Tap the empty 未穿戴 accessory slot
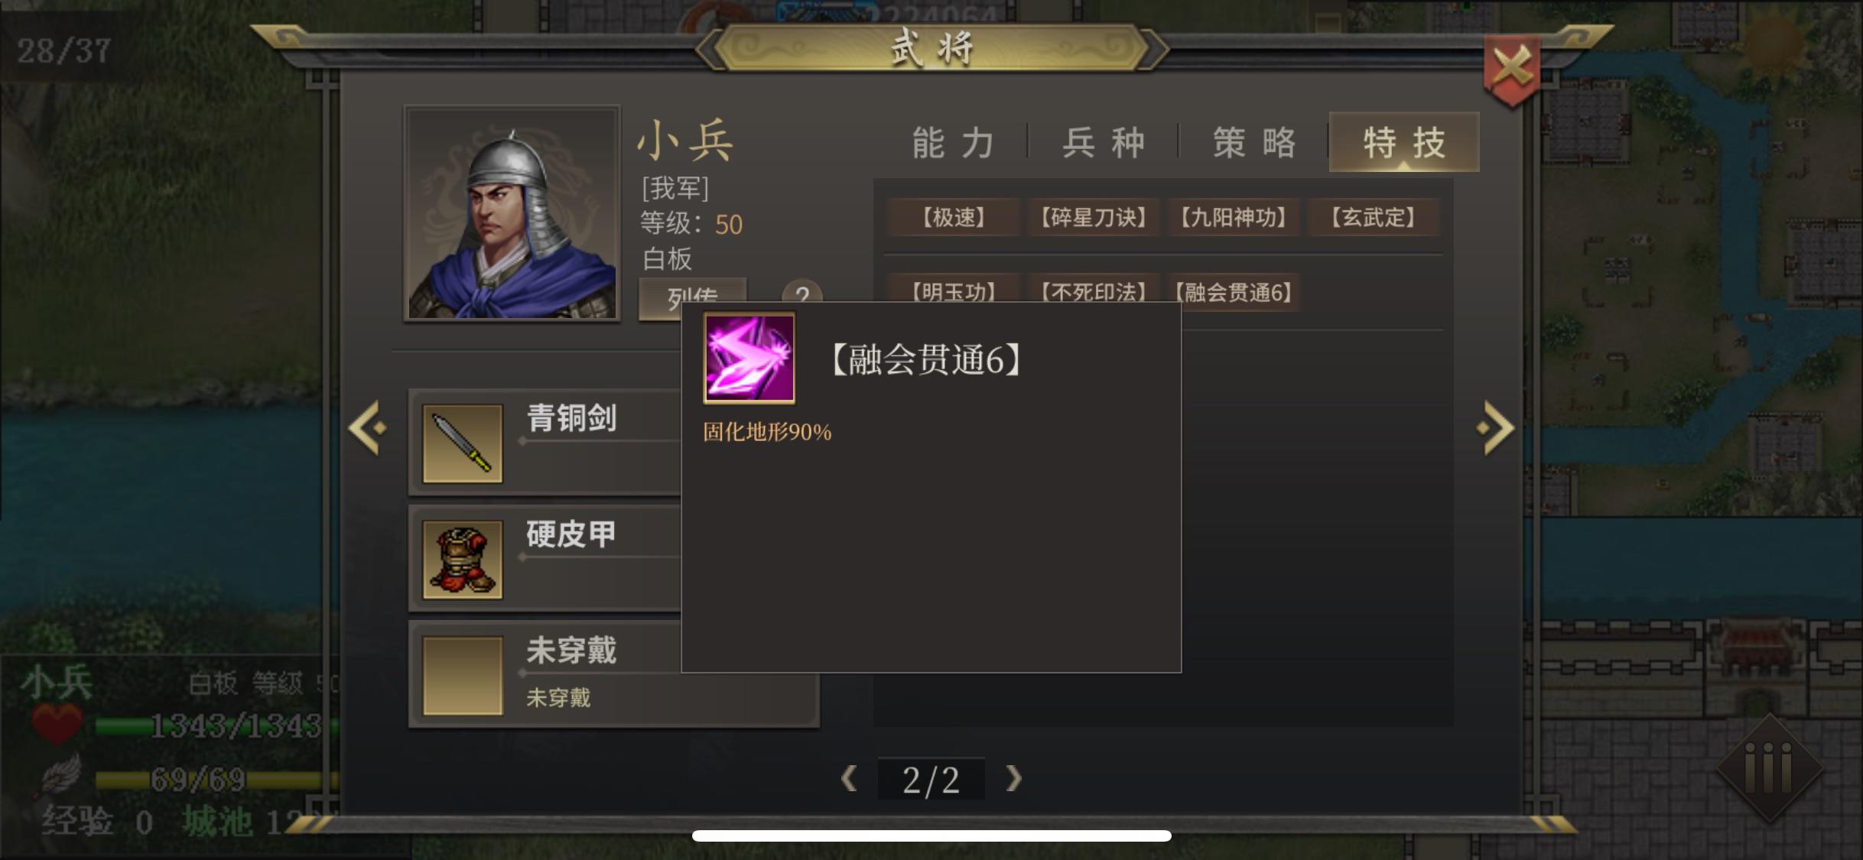This screenshot has height=860, width=1863. [x=463, y=676]
